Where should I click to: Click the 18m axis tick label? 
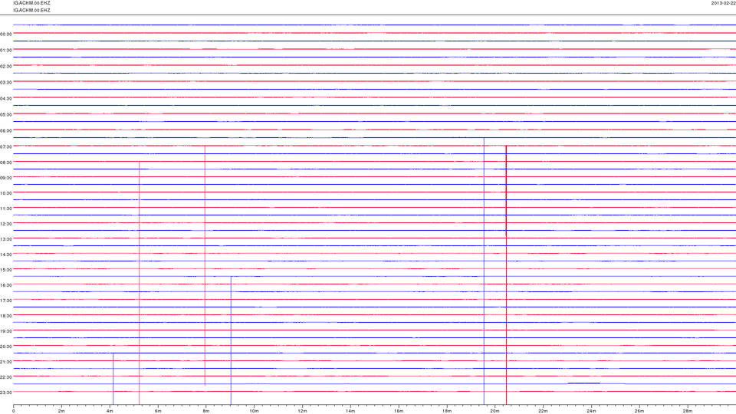447,411
